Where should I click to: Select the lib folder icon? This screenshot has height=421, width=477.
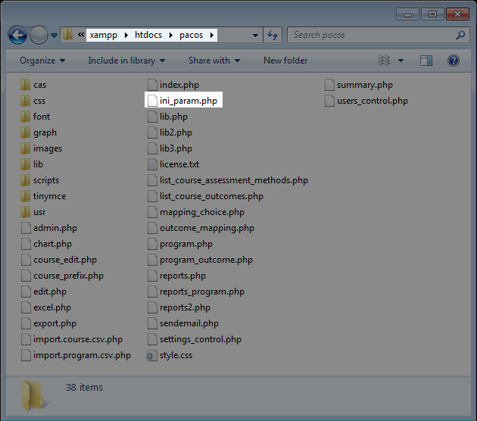point(25,164)
